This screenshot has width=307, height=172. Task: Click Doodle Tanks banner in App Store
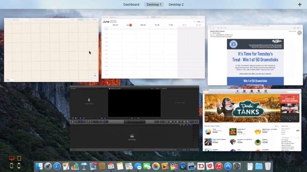point(242,108)
